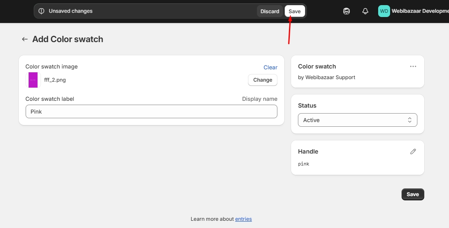Focus the Color swatch label field containing Pink
The width and height of the screenshot is (449, 228).
(151, 111)
